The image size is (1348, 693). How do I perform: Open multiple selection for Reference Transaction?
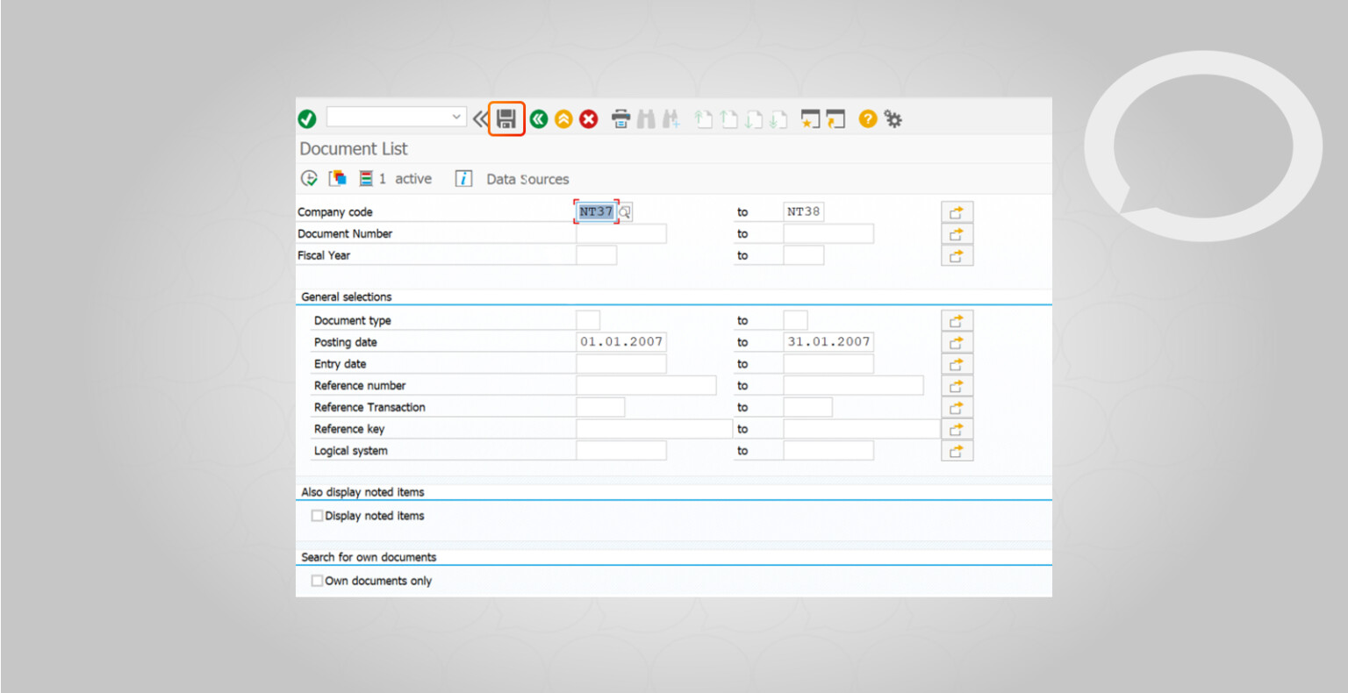tap(957, 408)
